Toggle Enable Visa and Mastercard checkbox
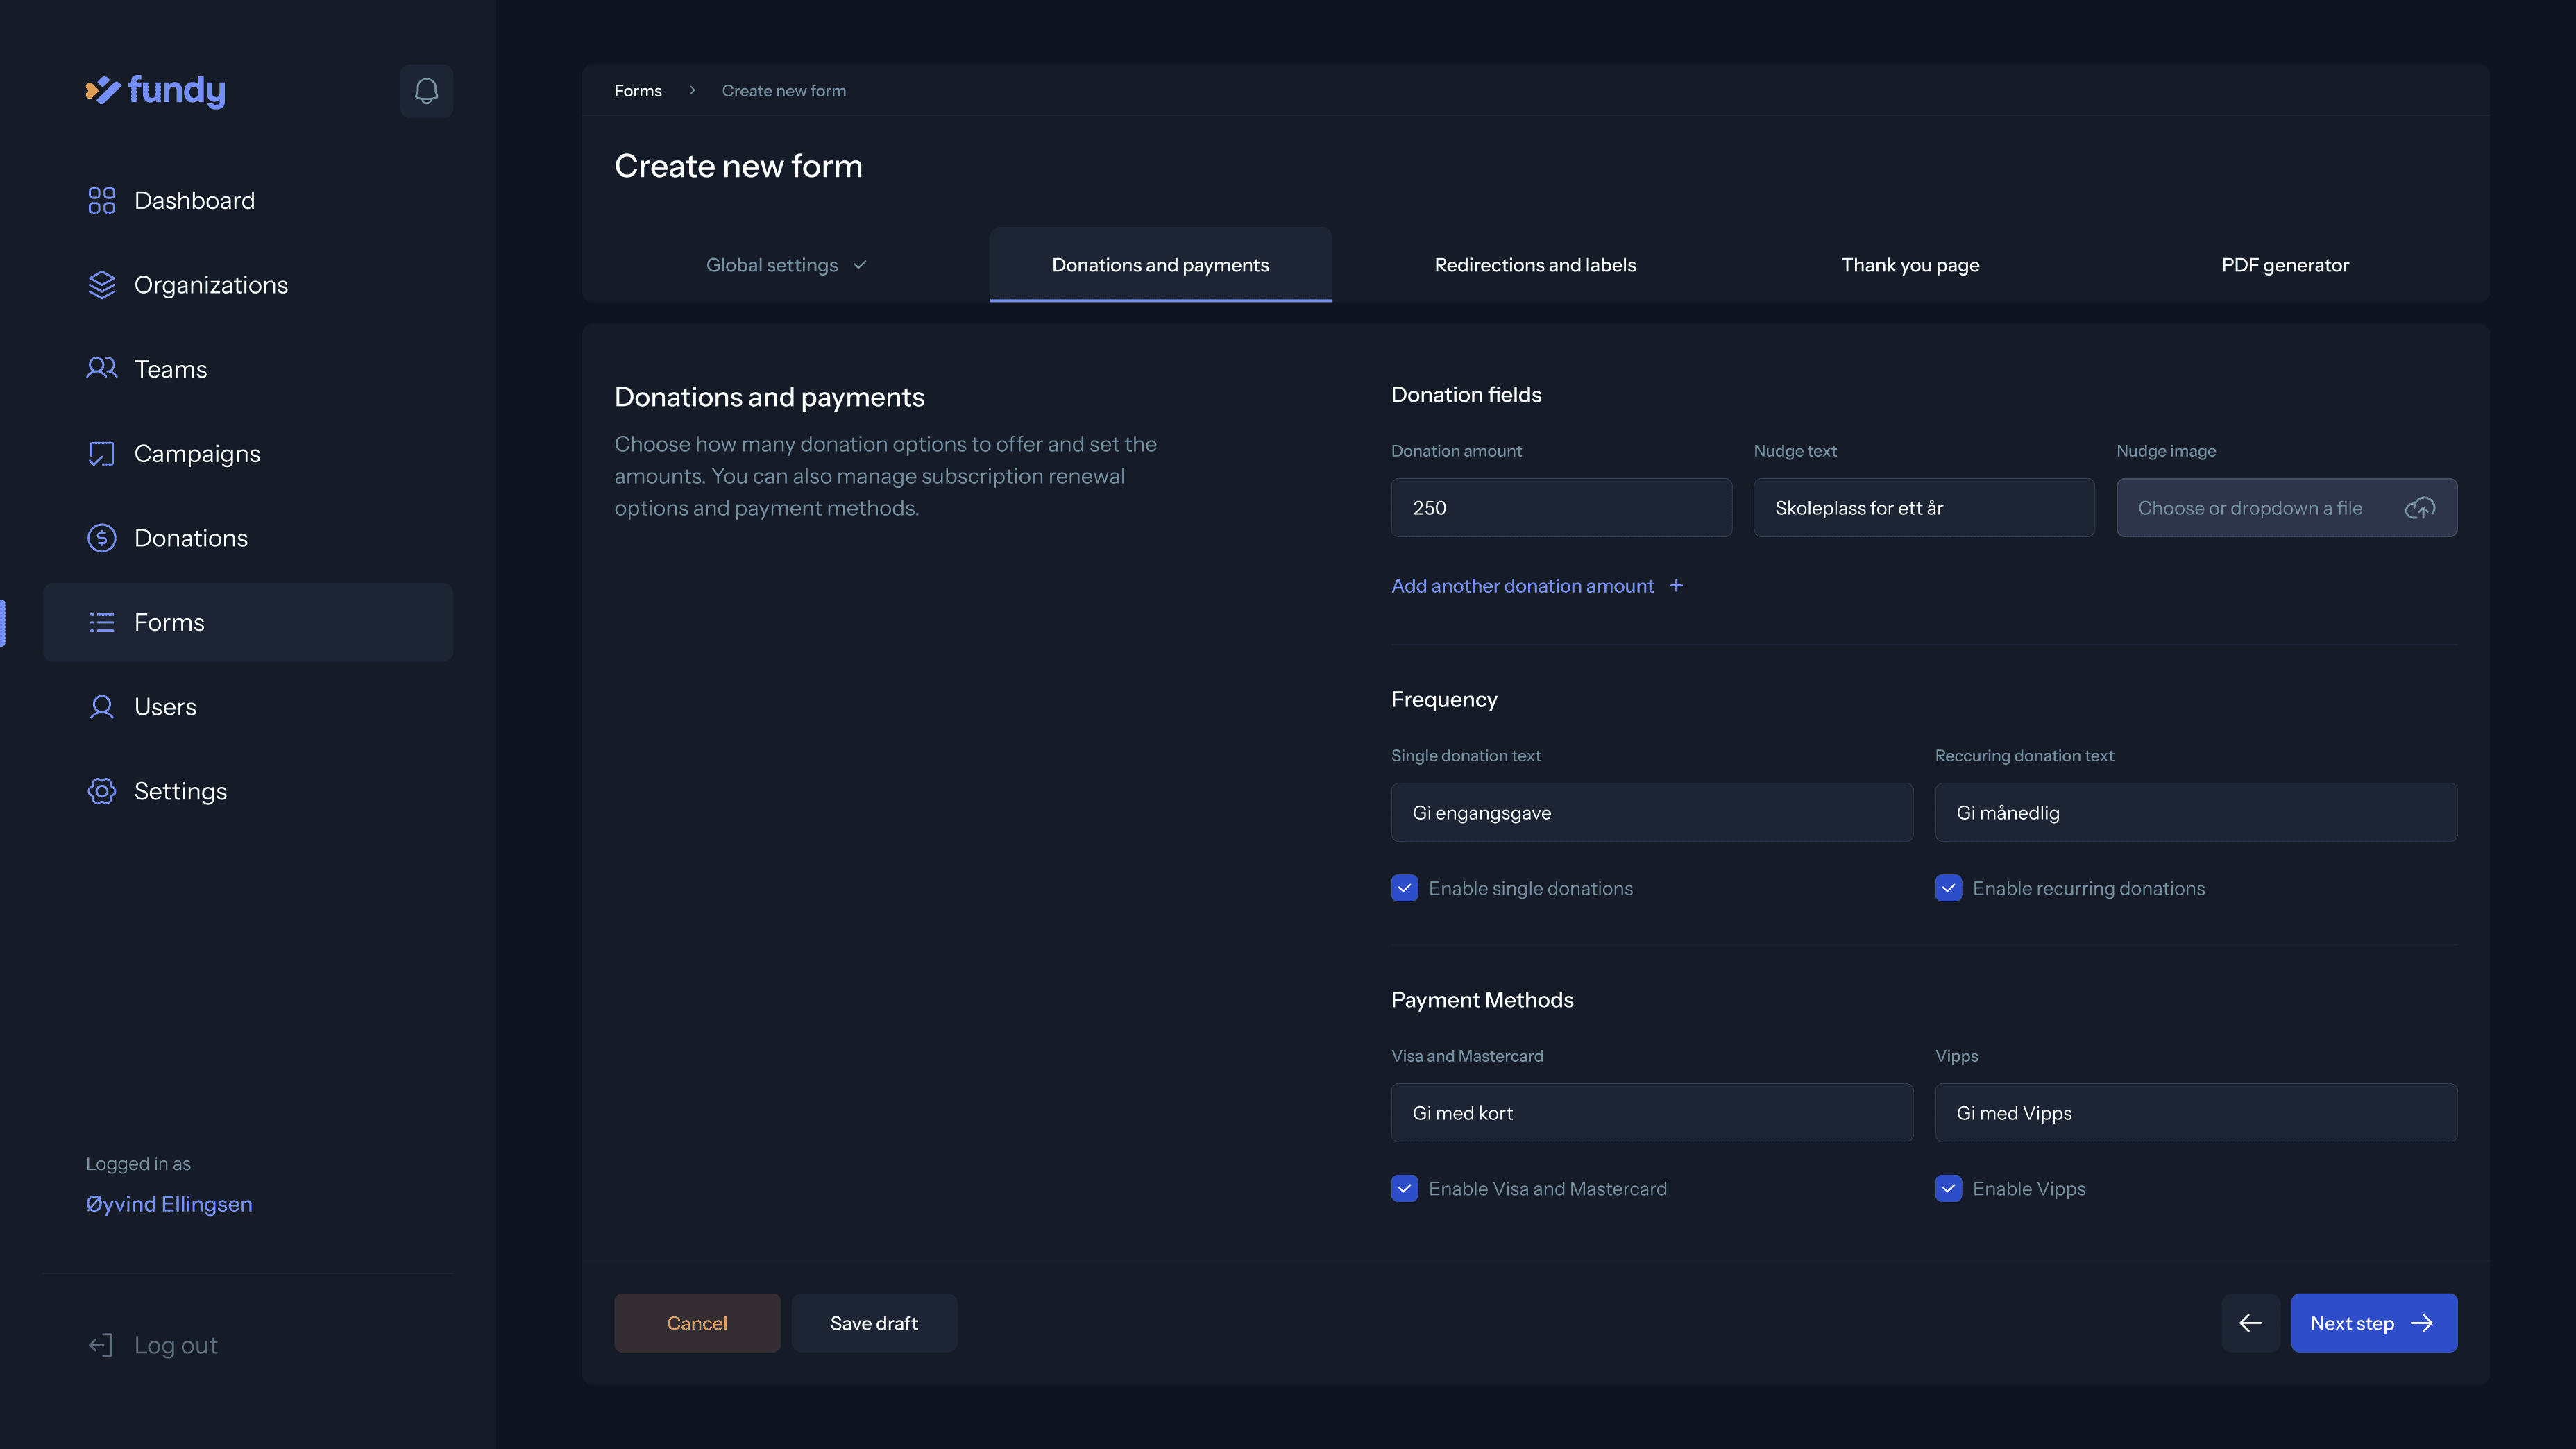Image resolution: width=2576 pixels, height=1449 pixels. [1404, 1188]
